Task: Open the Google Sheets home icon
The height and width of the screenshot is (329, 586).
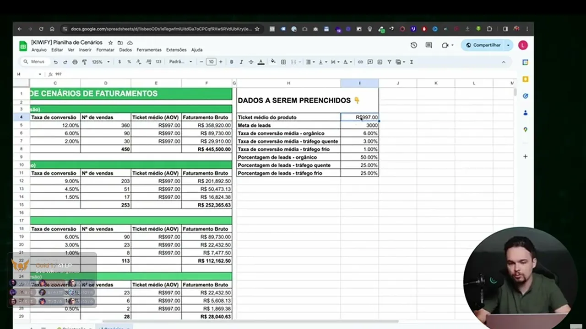Action: tap(23, 46)
